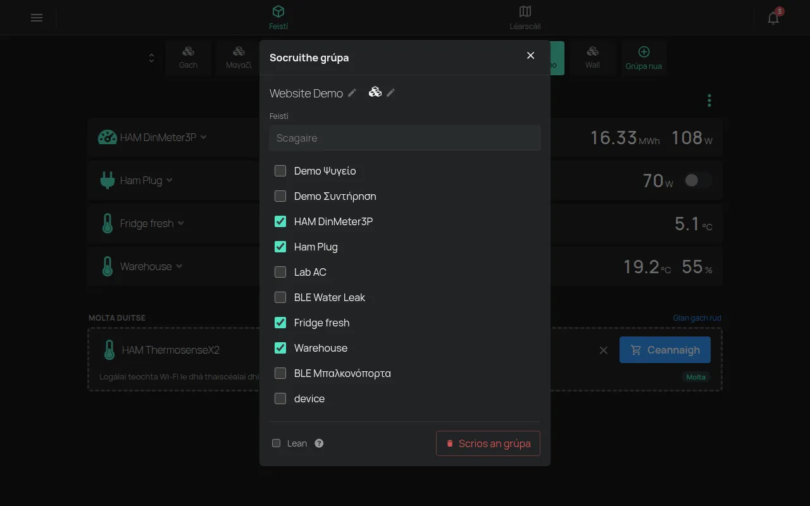The image size is (810, 506).
Task: Uncheck the Ham Plug checkbox
Action: (280, 247)
